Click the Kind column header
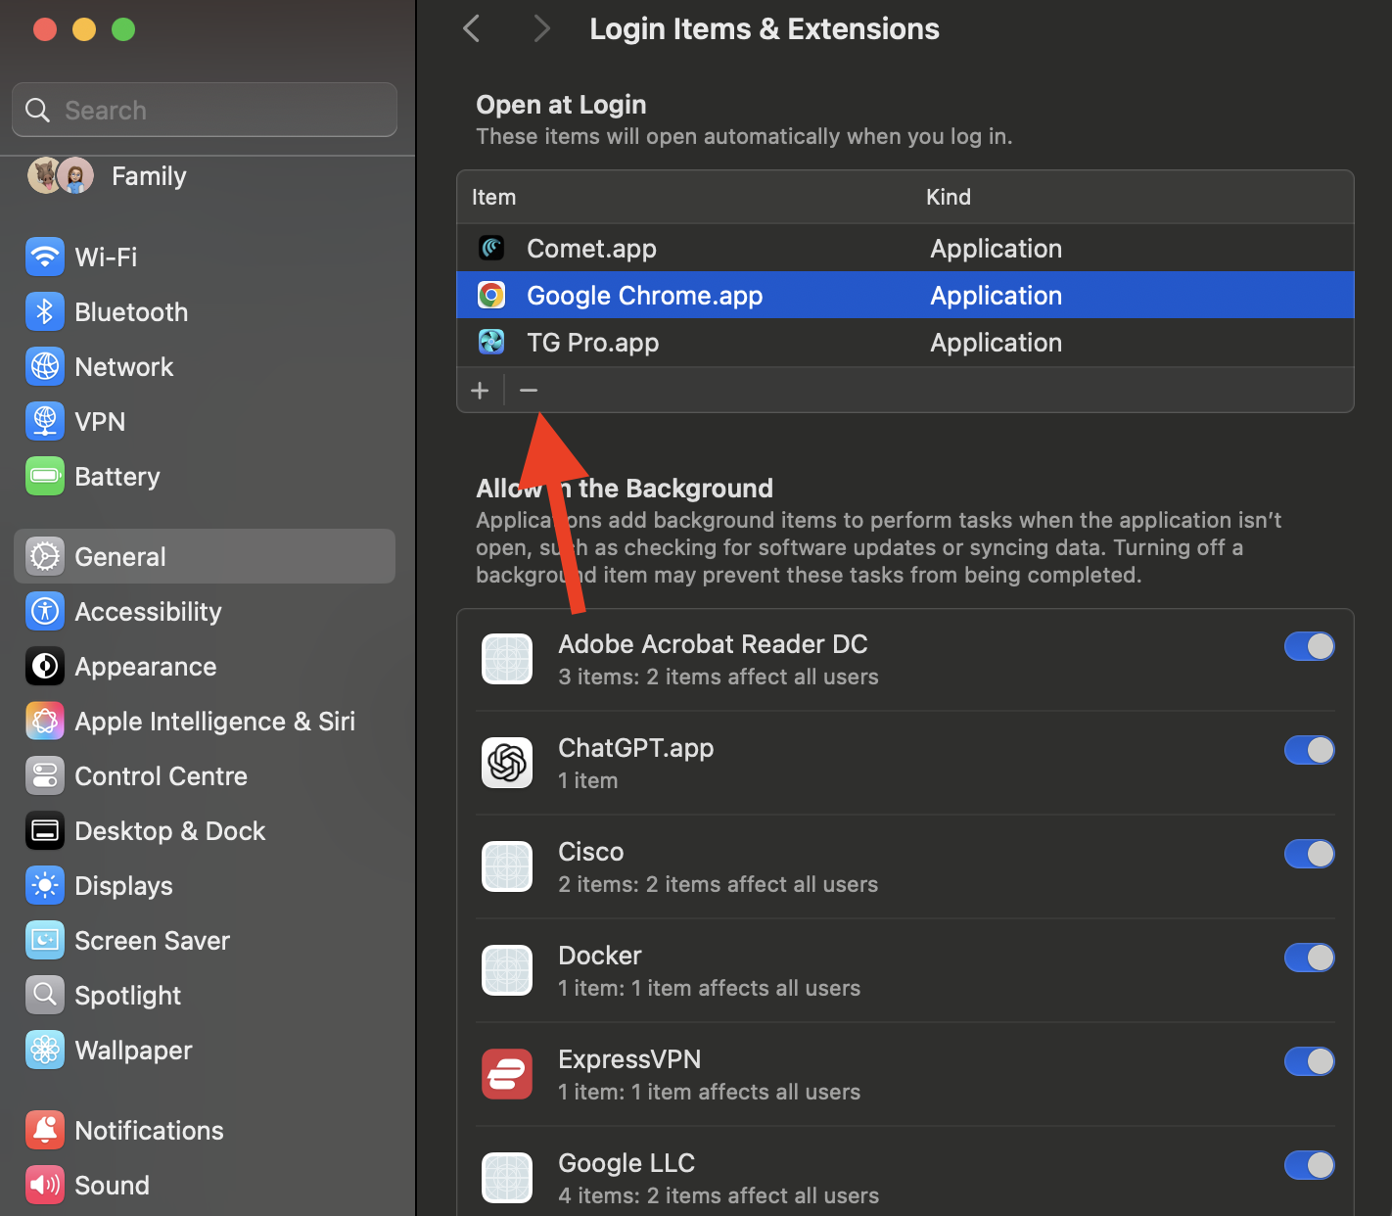Image resolution: width=1392 pixels, height=1216 pixels. [949, 197]
